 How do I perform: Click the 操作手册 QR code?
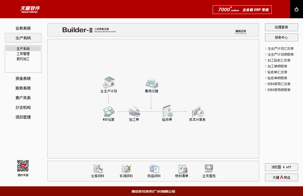(23, 166)
